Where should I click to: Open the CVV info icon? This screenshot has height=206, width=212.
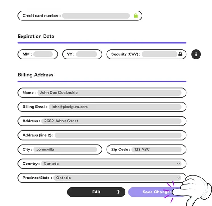[196, 54]
